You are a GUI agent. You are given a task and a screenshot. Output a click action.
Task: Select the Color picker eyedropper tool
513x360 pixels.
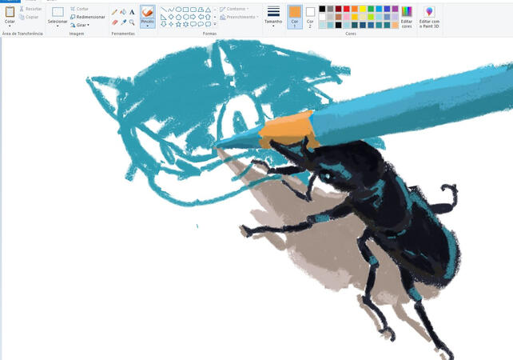123,22
